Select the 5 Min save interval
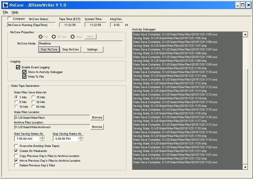 (16, 102)
